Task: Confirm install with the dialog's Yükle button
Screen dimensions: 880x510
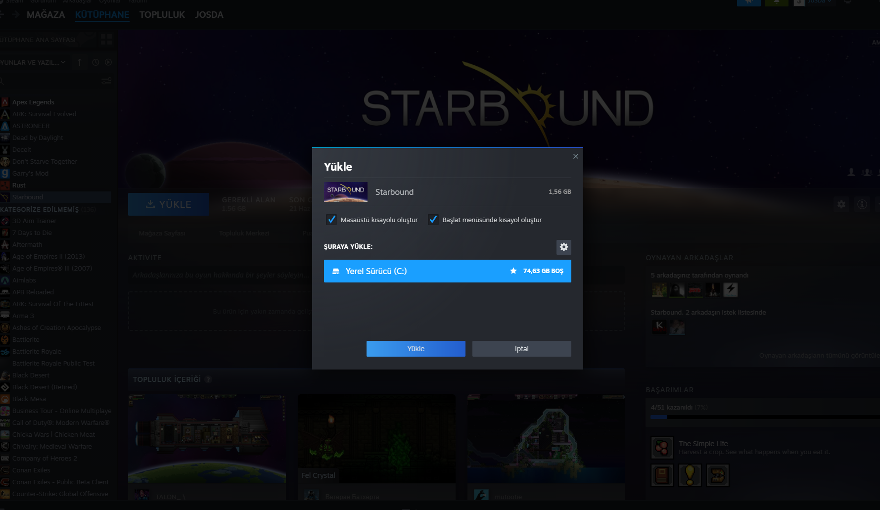Action: [x=416, y=349]
